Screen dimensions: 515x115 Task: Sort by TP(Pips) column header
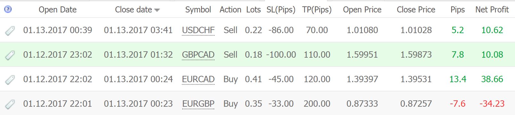317,10
